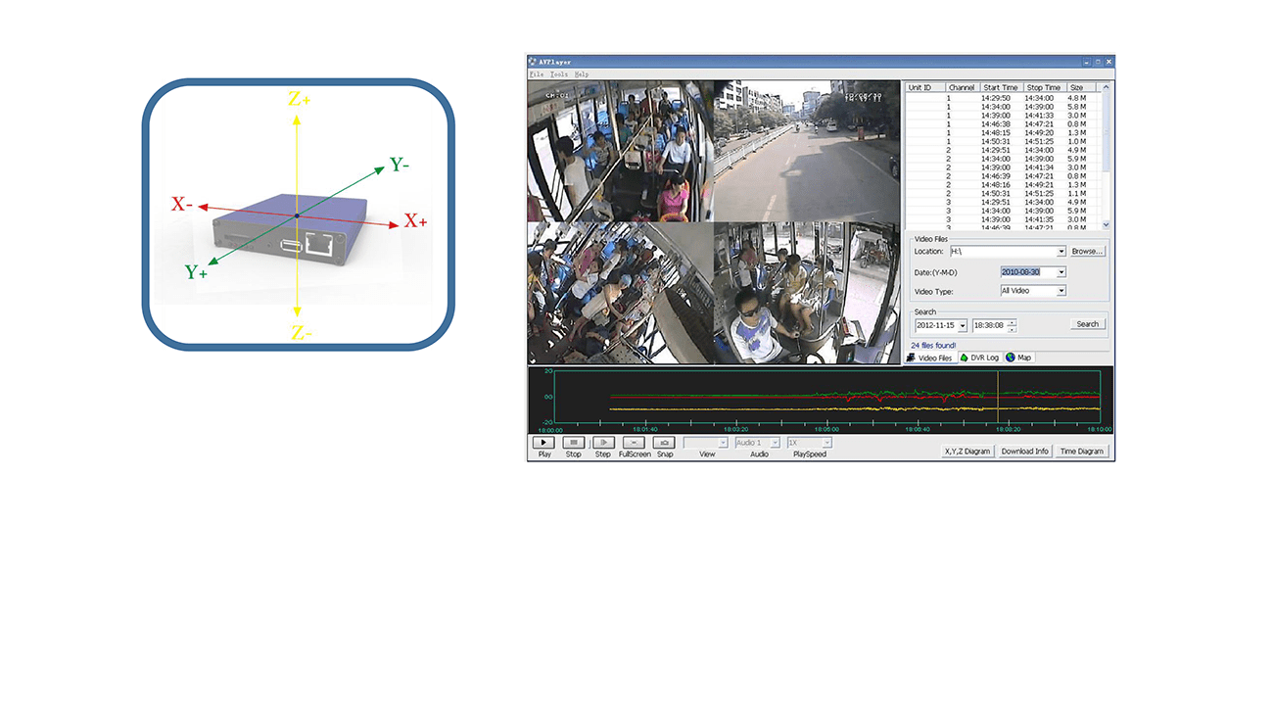This screenshot has height=716, width=1273.
Task: Click the Unit ID column header
Action: (x=920, y=88)
